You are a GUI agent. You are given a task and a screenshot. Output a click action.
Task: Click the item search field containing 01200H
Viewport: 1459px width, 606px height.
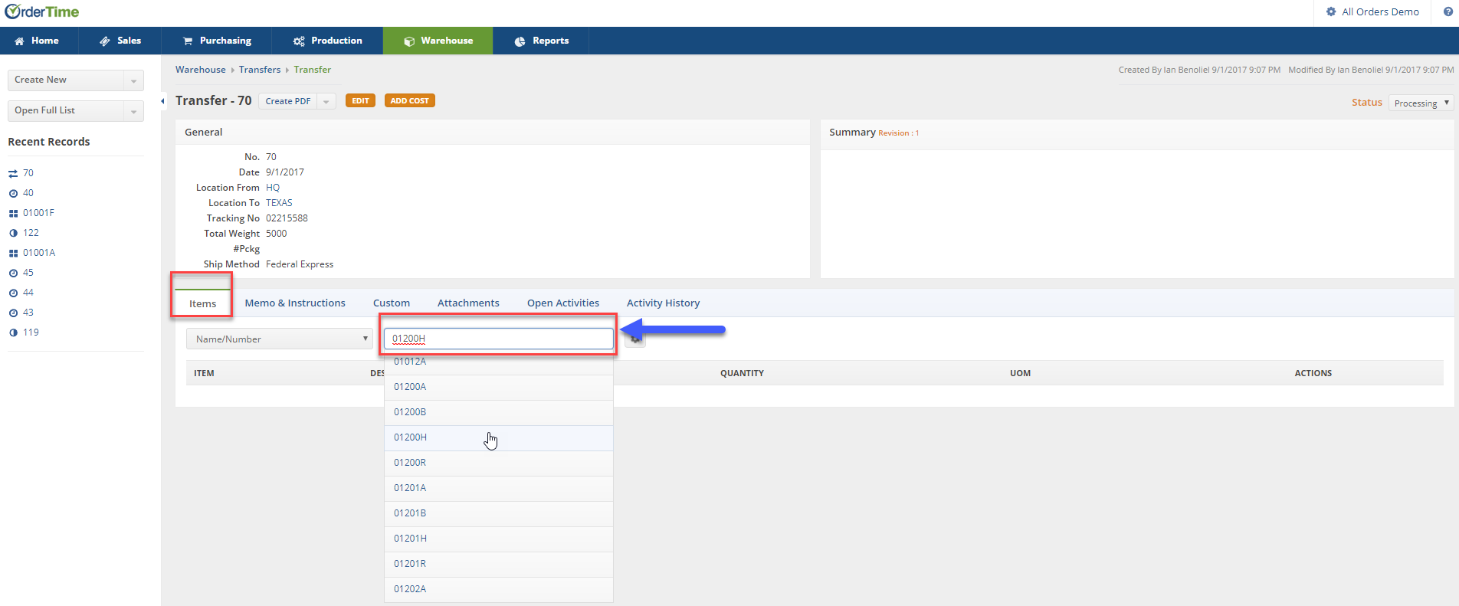coord(498,339)
